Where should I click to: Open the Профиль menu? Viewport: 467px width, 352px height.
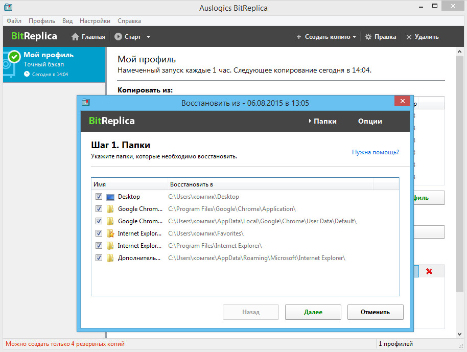point(42,21)
